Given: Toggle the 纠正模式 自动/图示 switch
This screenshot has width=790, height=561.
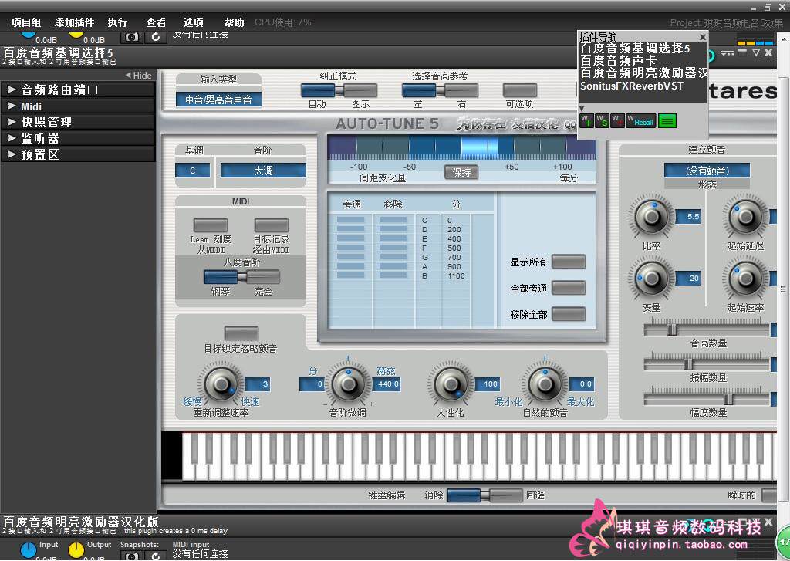Looking at the screenshot, I should [x=339, y=90].
